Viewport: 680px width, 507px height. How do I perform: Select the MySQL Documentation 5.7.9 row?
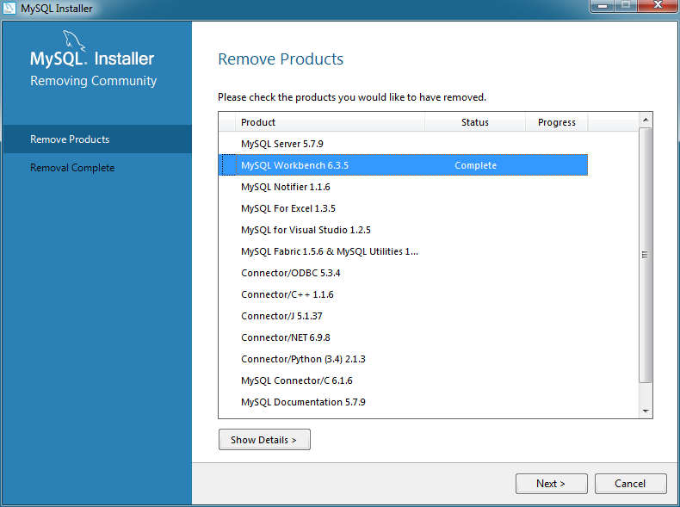click(x=404, y=402)
